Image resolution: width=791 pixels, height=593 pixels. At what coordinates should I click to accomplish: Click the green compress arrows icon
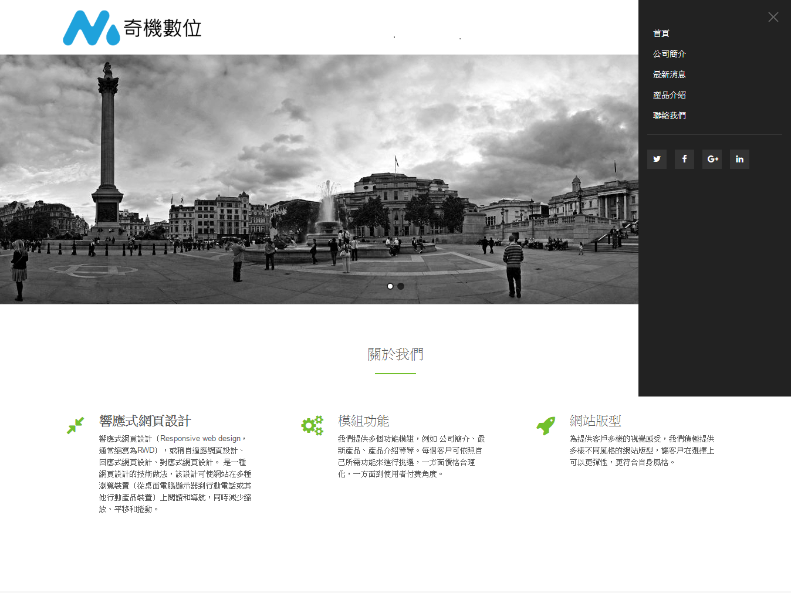click(x=75, y=425)
